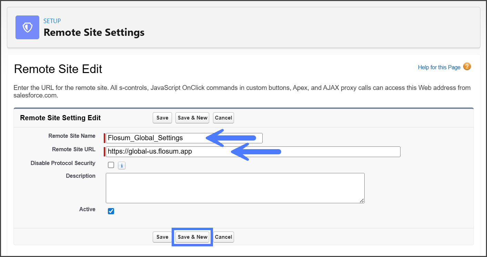The image size is (487, 257).
Task: Click the Disable Protocol Security label
Action: 63,163
